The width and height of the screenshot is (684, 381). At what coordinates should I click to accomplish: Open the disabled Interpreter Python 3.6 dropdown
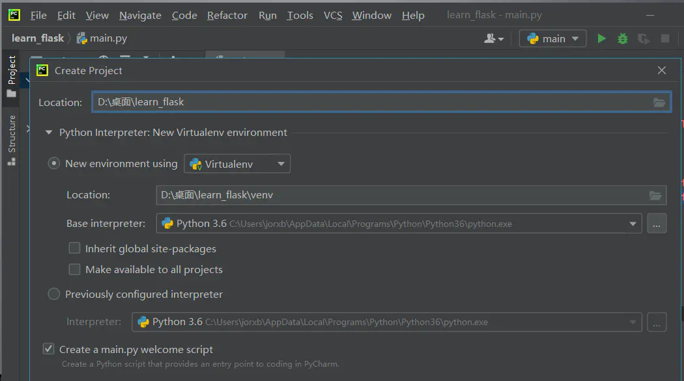point(386,322)
